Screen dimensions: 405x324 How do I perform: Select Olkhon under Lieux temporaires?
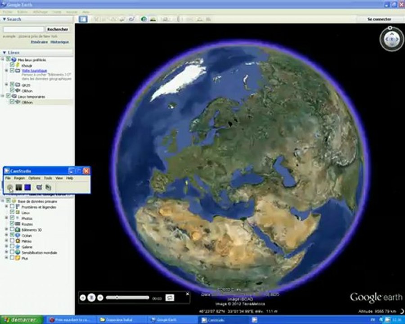point(27,102)
